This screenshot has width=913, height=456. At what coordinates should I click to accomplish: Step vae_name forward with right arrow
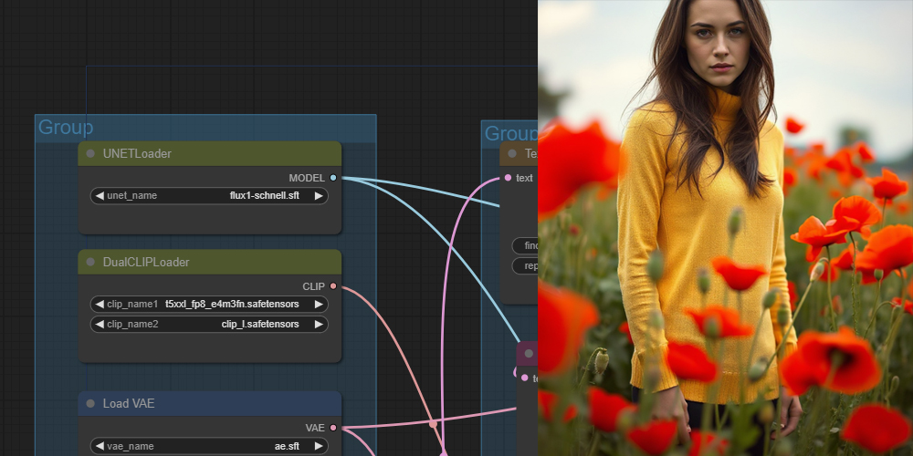coord(319,446)
